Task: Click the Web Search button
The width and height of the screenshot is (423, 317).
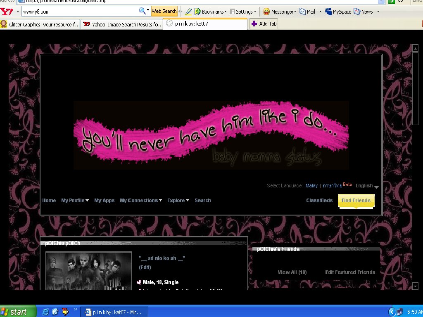Action: pyautogui.click(x=164, y=11)
